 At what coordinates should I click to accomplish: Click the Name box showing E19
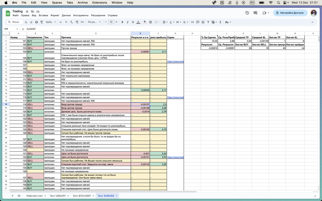[x=11, y=29]
